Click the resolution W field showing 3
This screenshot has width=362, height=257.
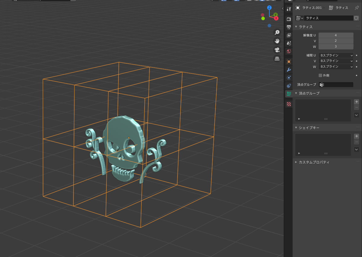[336, 46]
